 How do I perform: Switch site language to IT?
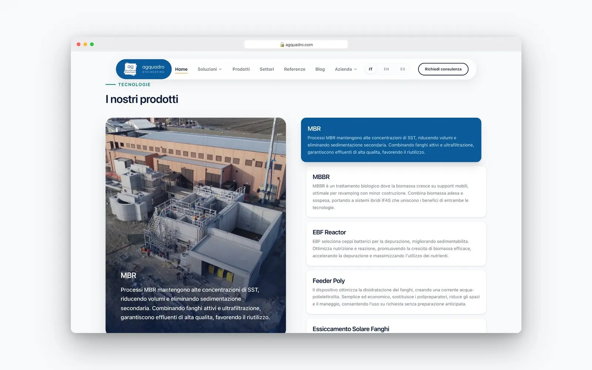pyautogui.click(x=370, y=69)
